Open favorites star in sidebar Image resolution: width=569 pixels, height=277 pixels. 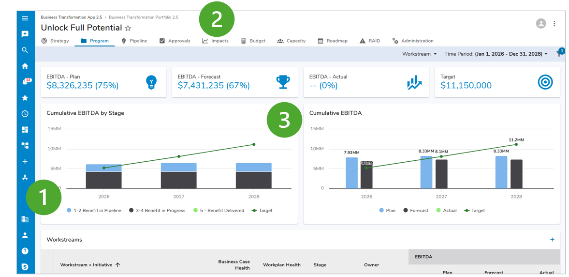[25, 98]
